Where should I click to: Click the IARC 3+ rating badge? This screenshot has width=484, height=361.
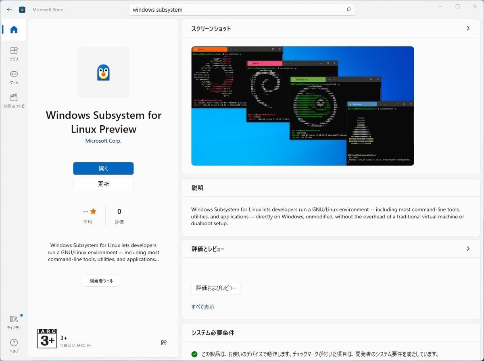[x=47, y=338]
